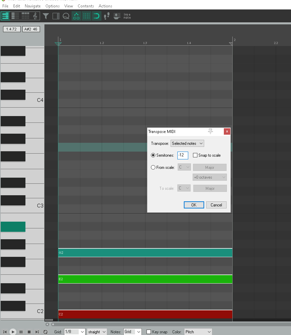Click the A#2 46 pitch readout box

31,29
